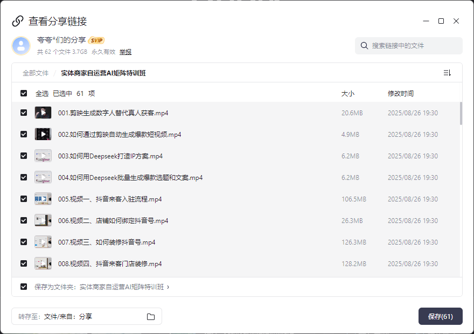Click the link chain icon by the title
This screenshot has height=334, width=474.
(18, 21)
